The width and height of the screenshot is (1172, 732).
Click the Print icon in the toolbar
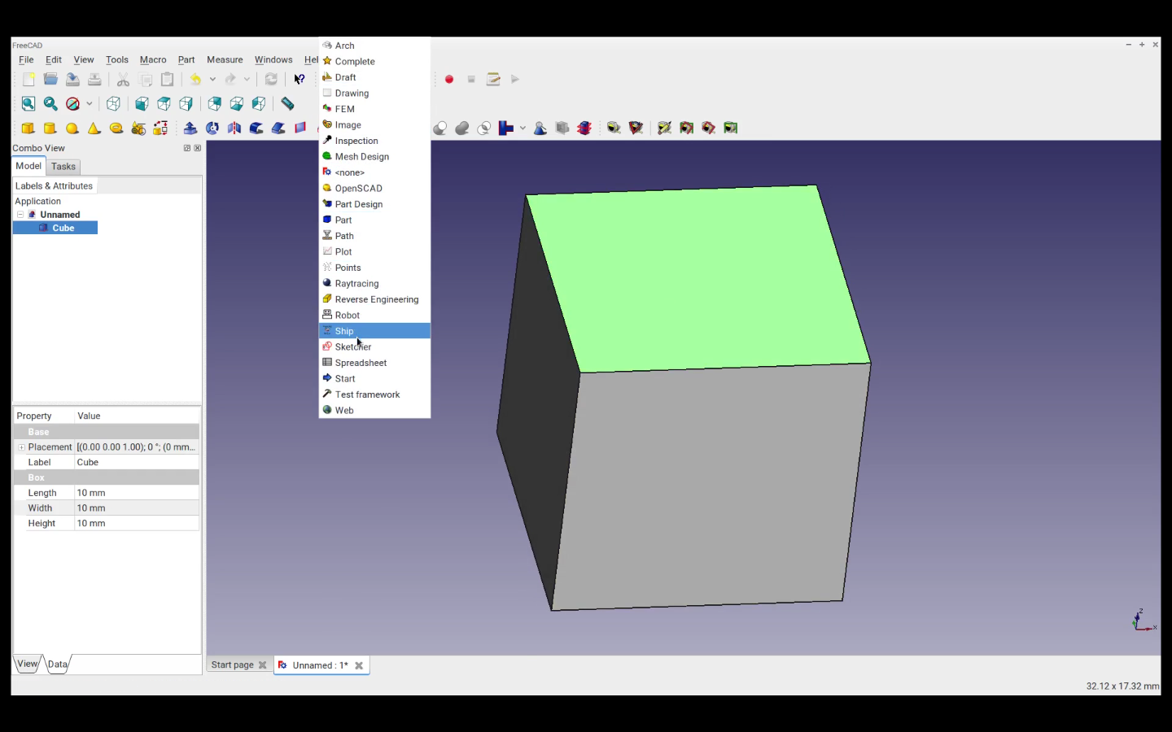pos(94,80)
